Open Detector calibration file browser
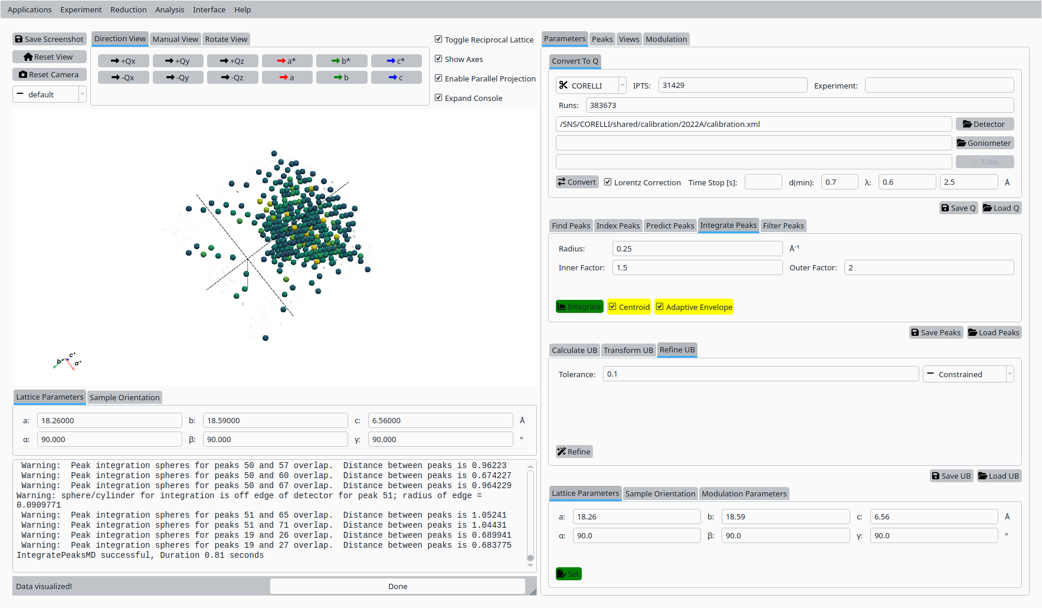Viewport: 1042px width, 608px height. 984,124
